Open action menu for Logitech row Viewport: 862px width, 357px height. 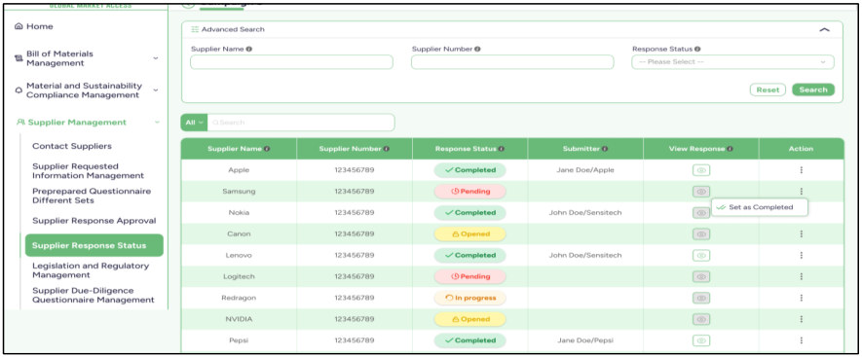(801, 277)
